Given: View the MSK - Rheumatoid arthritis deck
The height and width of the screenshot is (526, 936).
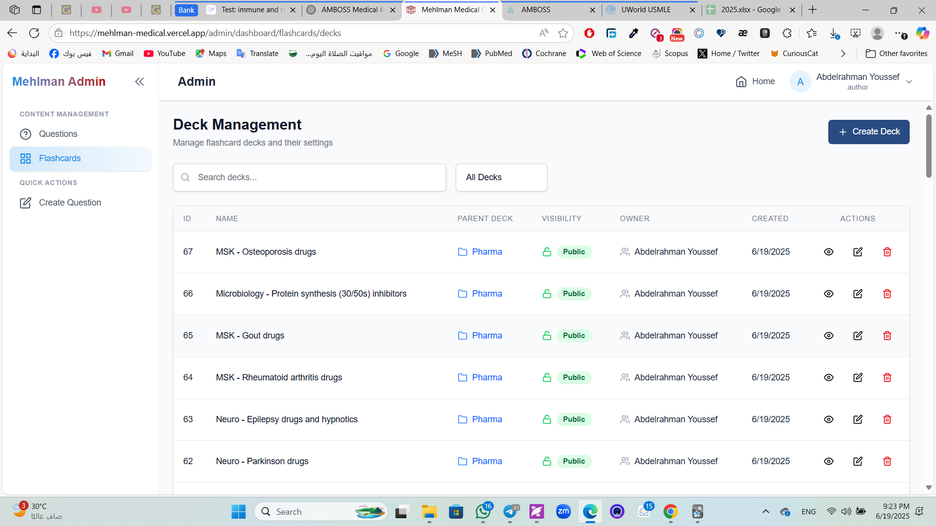Looking at the screenshot, I should 828,377.
